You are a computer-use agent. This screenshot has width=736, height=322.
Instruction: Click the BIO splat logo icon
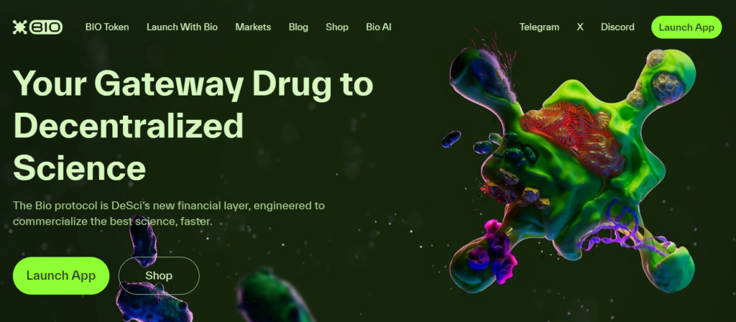20,27
